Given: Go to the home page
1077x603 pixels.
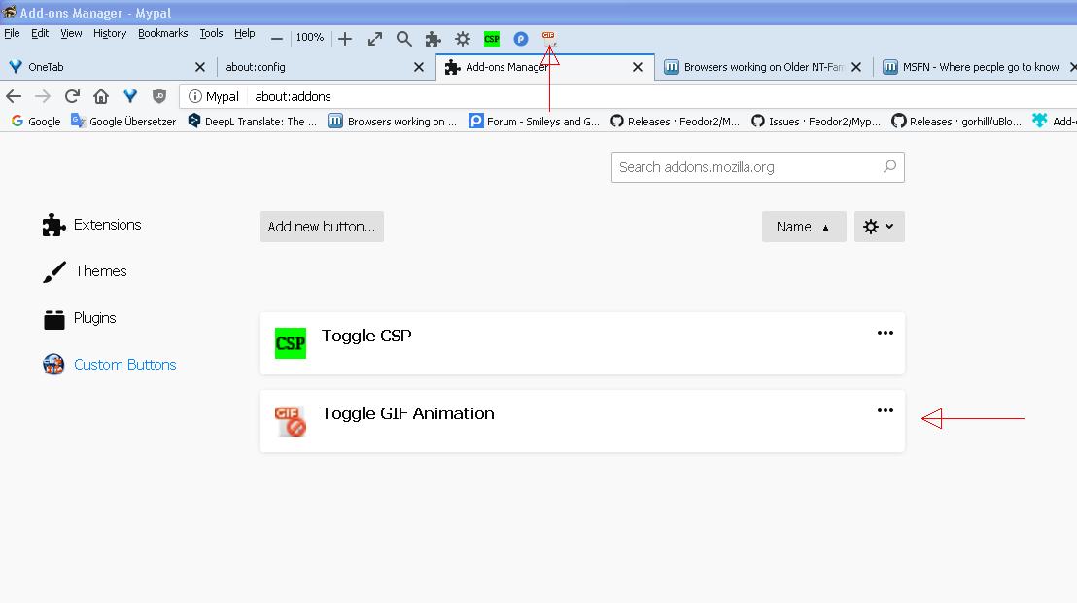Looking at the screenshot, I should coord(101,96).
